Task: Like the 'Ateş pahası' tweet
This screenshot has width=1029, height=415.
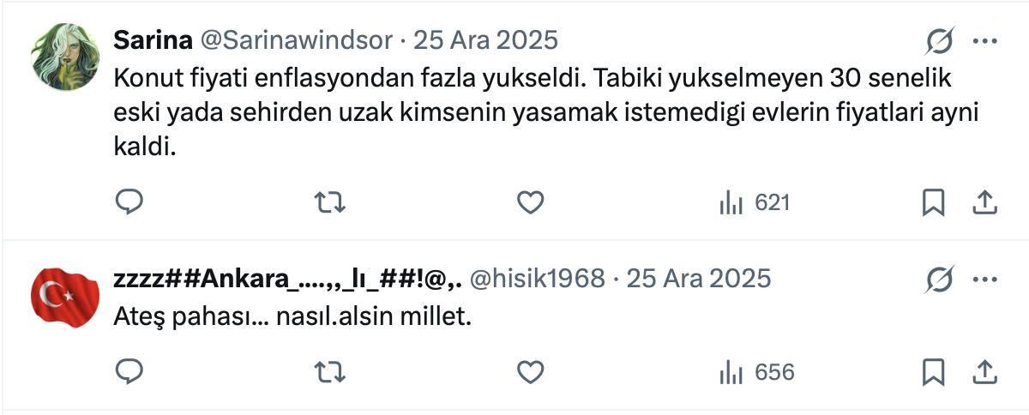Action: [x=531, y=372]
